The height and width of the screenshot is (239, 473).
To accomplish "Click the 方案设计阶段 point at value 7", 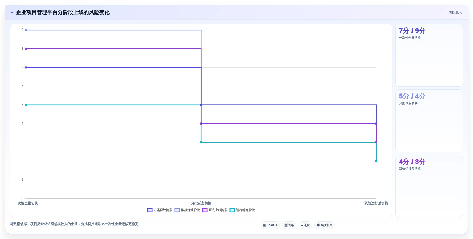I will click(26, 67).
